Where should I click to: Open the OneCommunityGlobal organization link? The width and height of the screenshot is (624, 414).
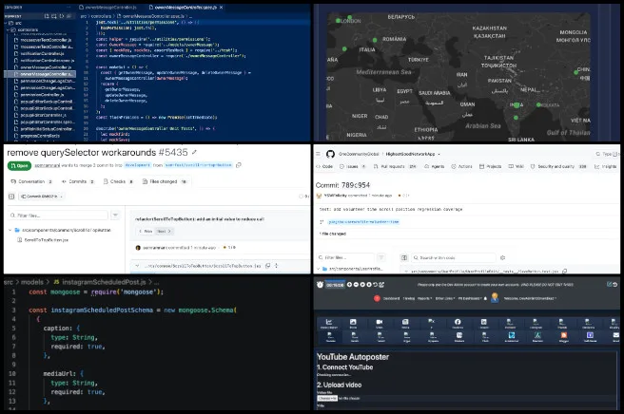tap(359, 154)
